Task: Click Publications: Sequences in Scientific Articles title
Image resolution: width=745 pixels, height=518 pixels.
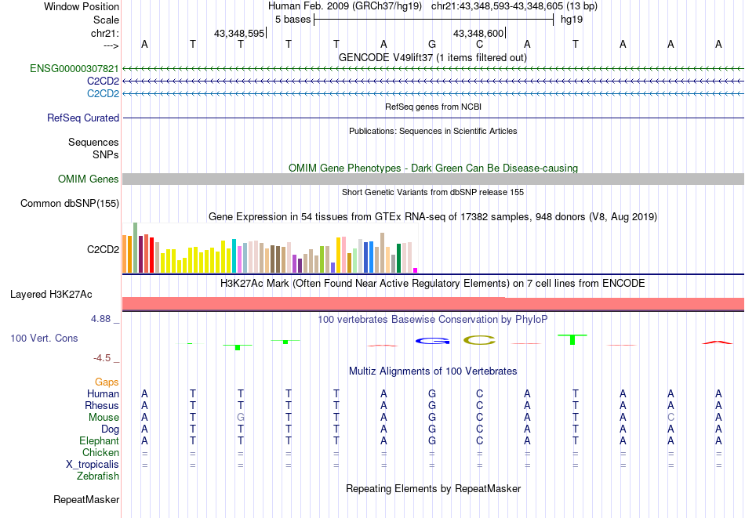Action: [x=433, y=131]
